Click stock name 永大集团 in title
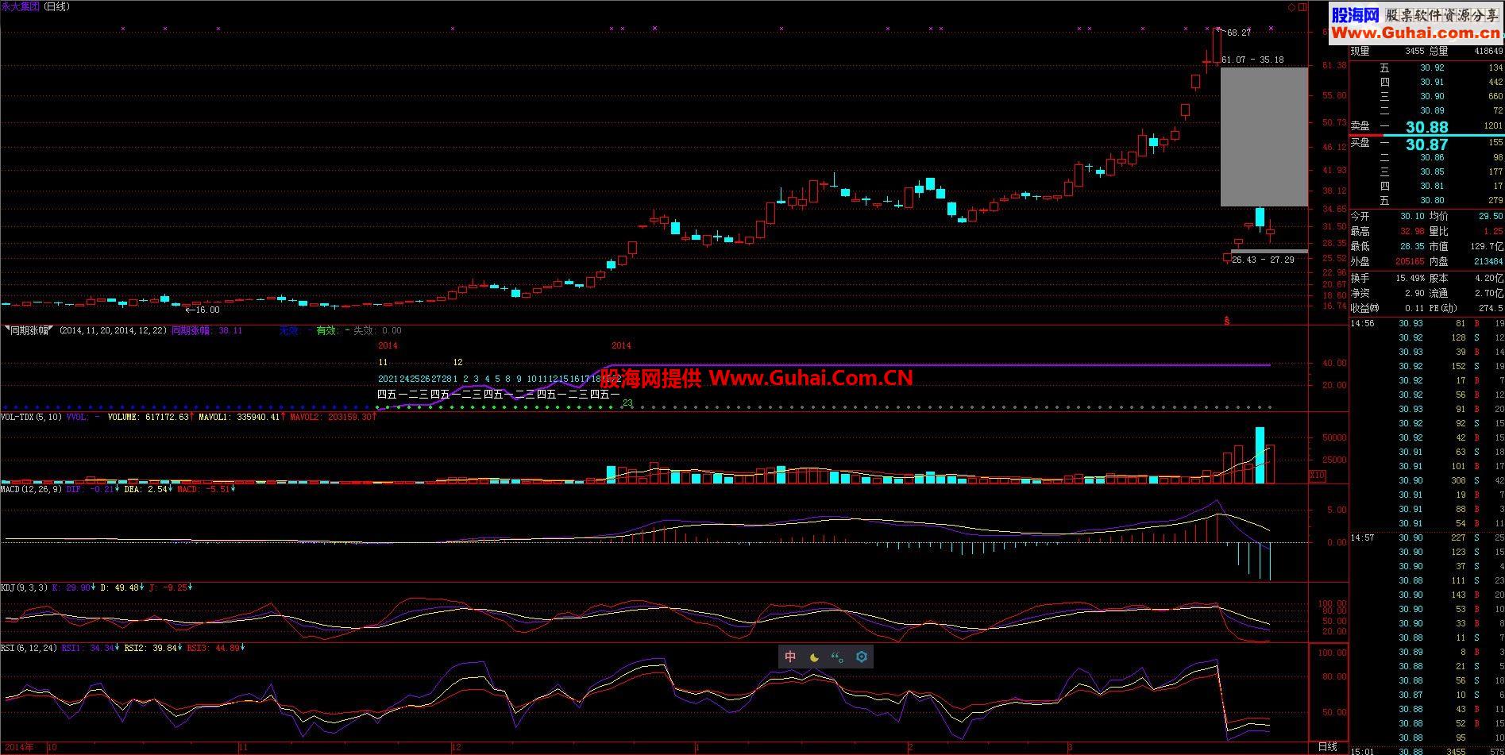Viewport: 1505px width, 755px height. click(x=21, y=6)
